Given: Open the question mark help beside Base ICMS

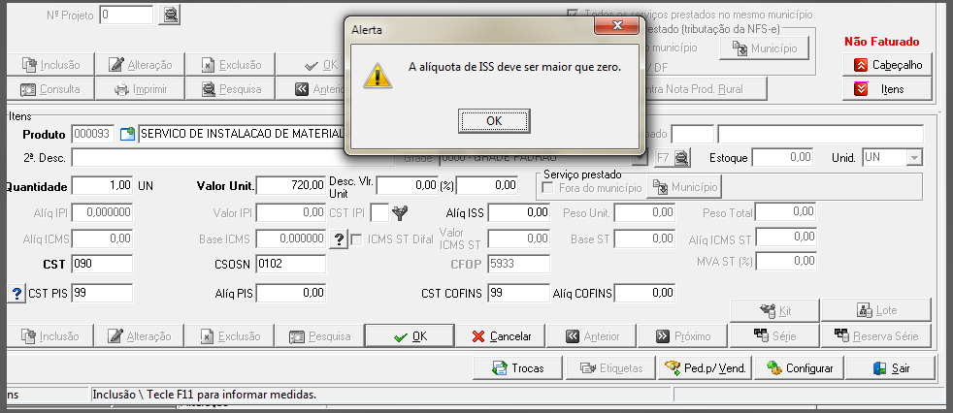Looking at the screenshot, I should click(x=339, y=239).
